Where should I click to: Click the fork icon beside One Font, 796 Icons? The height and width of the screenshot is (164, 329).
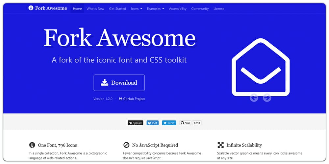pos(32,145)
